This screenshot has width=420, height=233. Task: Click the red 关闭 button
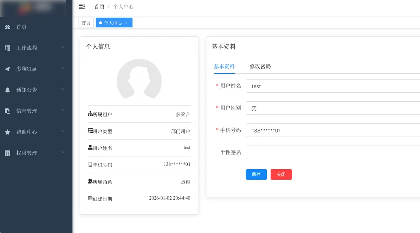[281, 174]
